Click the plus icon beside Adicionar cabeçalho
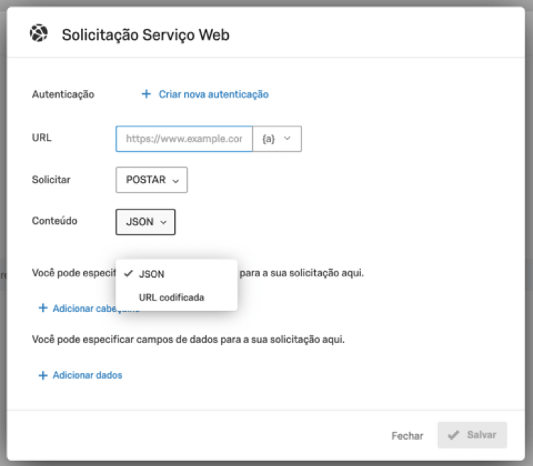This screenshot has width=533, height=466. point(43,308)
